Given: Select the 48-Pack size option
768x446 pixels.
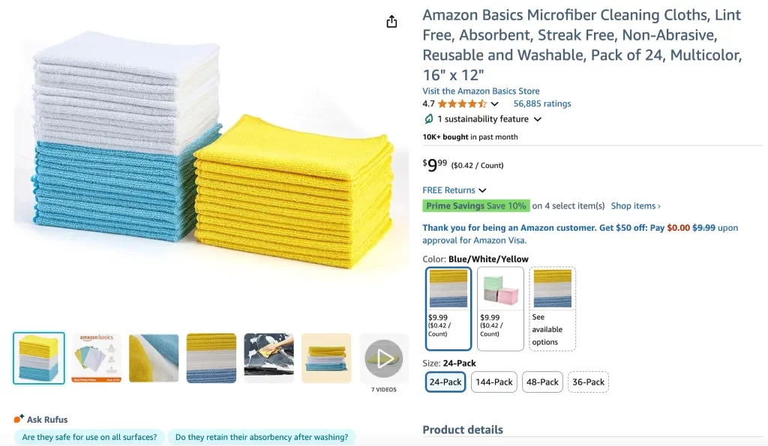Looking at the screenshot, I should [x=541, y=382].
